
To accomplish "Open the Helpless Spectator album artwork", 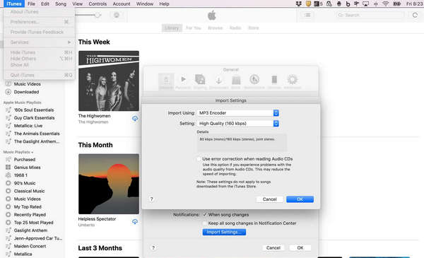I will pos(109,184).
